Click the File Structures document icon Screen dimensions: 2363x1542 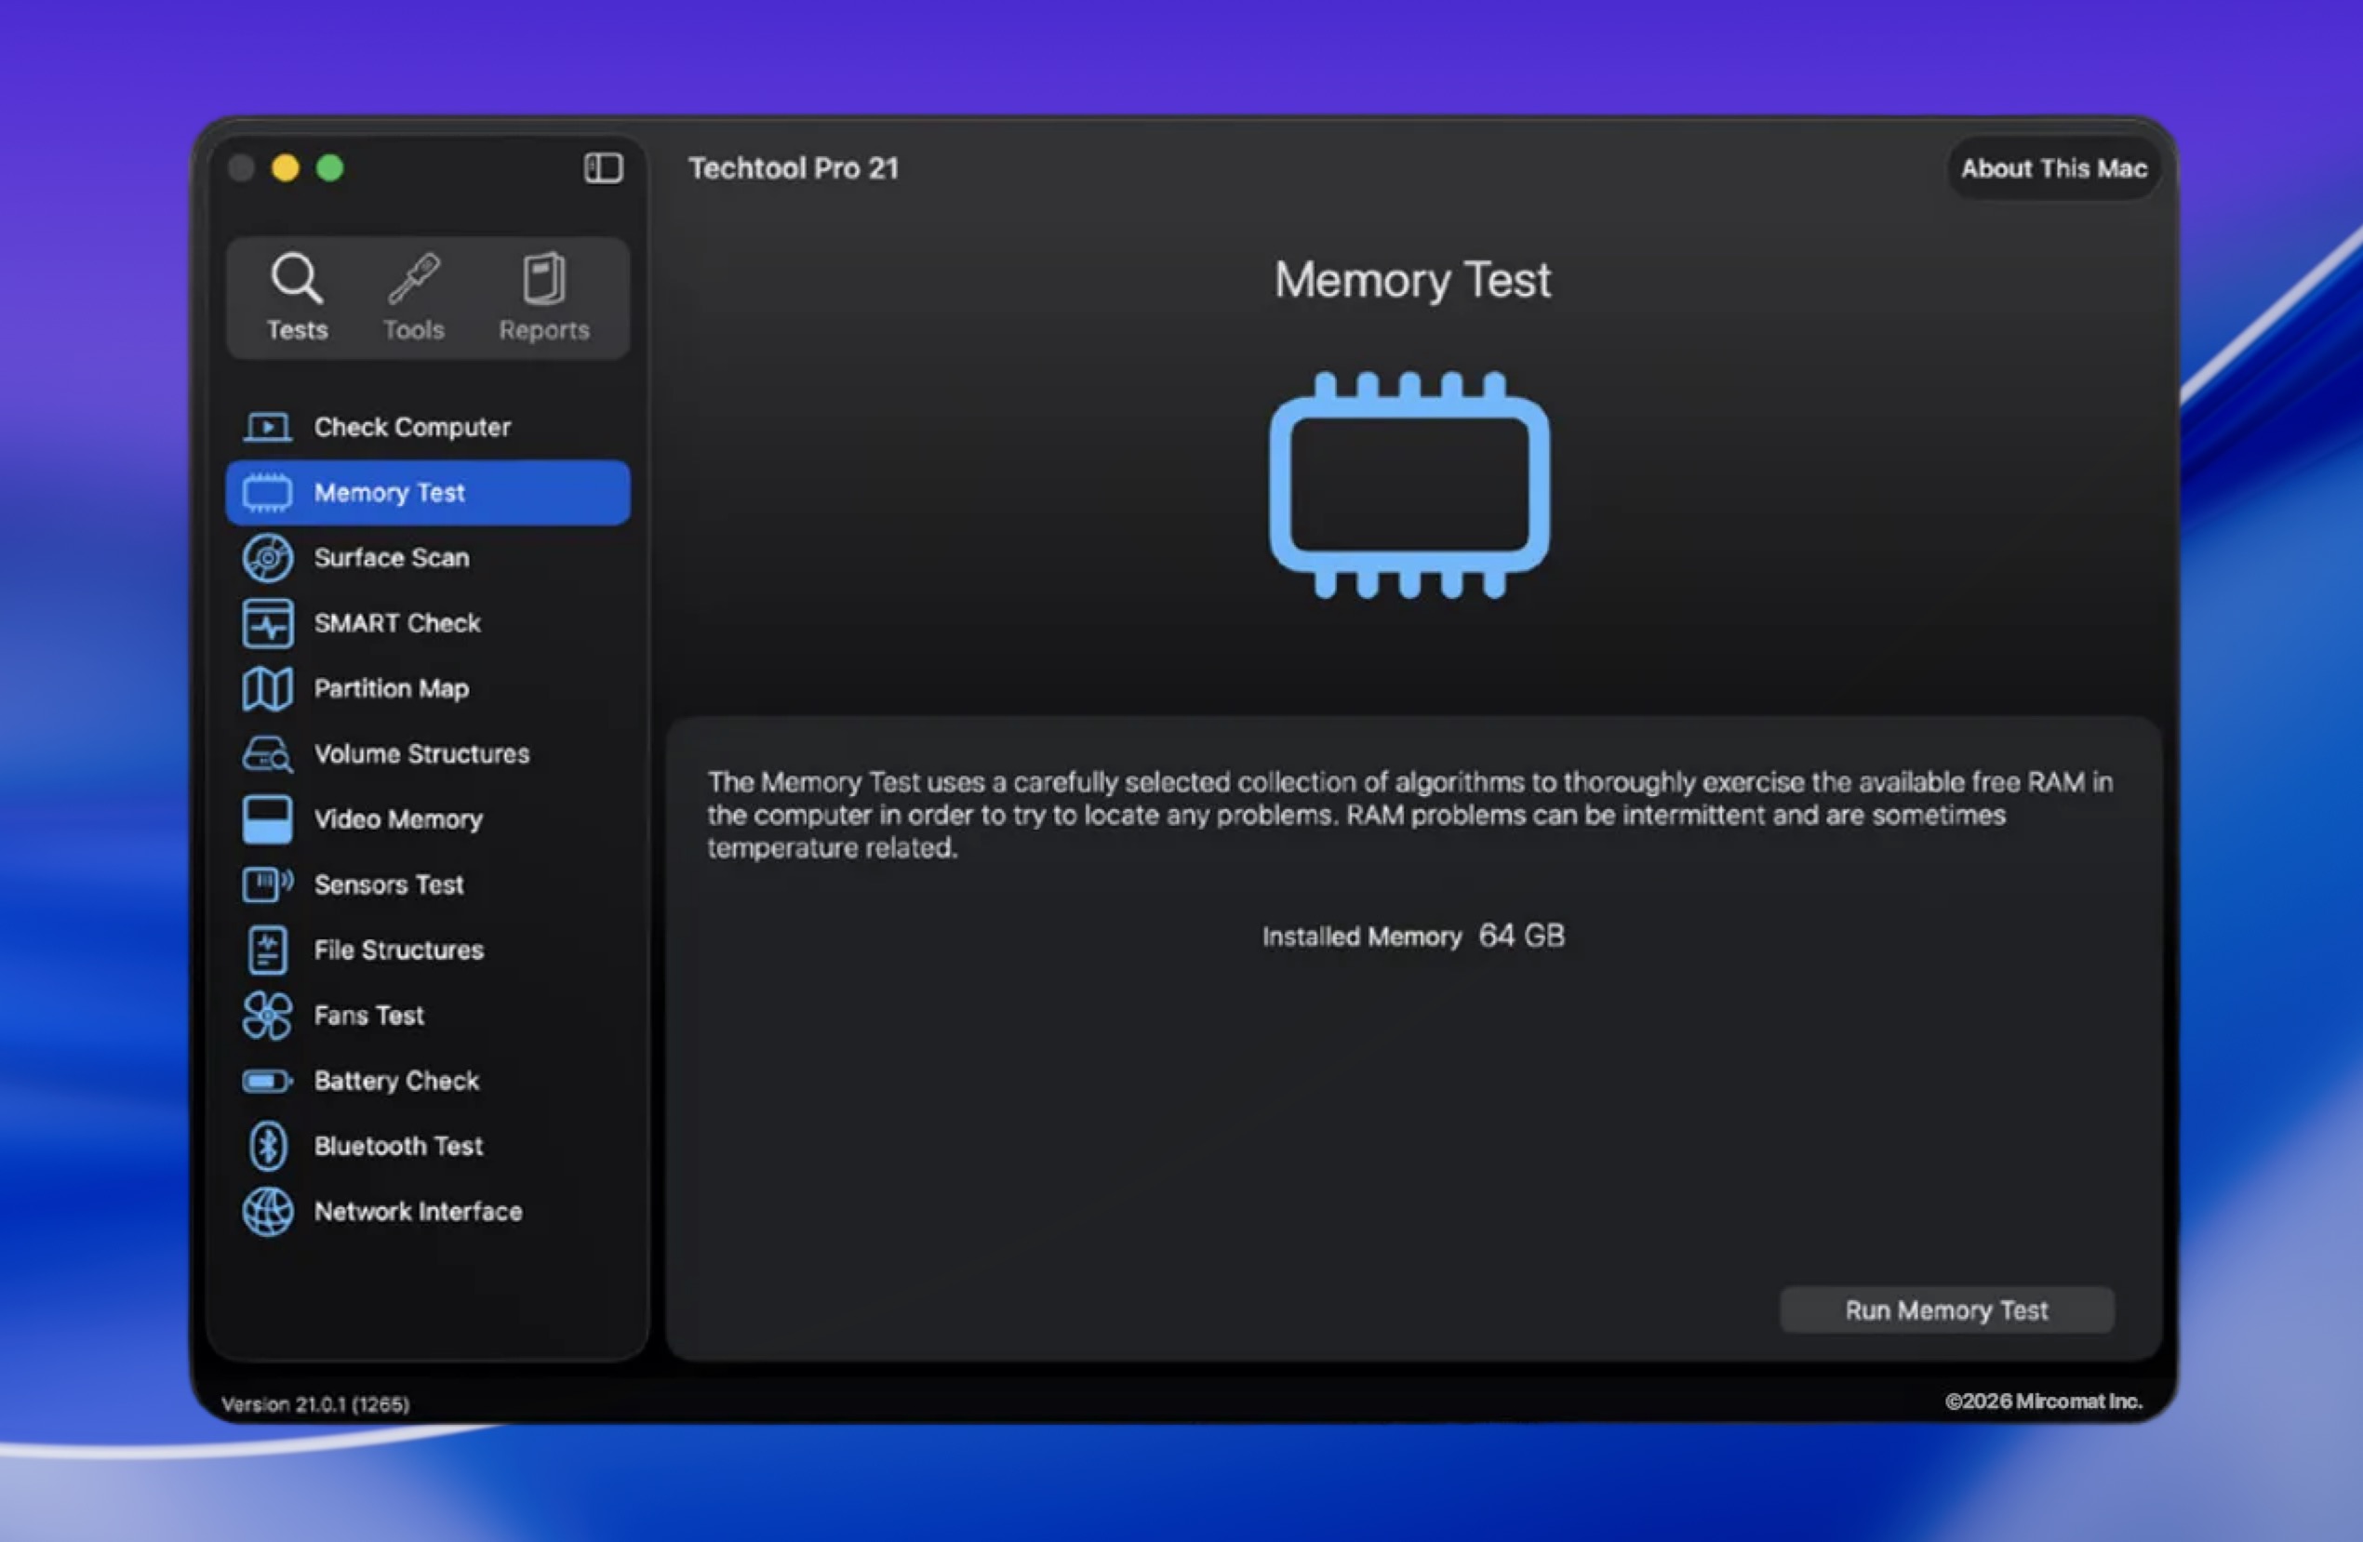267,950
